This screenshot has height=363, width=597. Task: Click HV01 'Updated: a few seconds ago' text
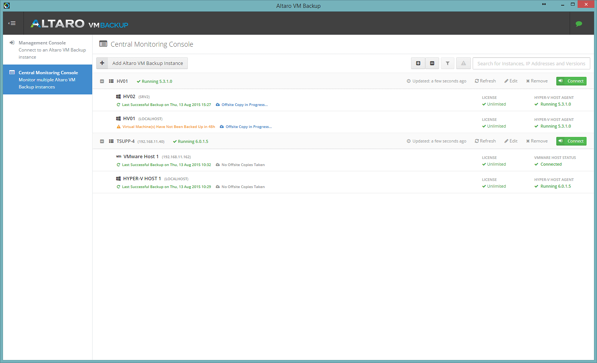(x=439, y=81)
